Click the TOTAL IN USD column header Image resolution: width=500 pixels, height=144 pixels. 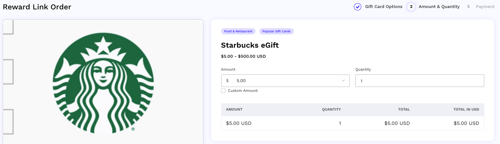(x=466, y=109)
